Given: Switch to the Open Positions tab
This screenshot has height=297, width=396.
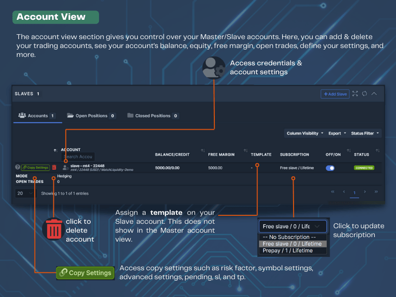Looking at the screenshot, I should (x=92, y=116).
